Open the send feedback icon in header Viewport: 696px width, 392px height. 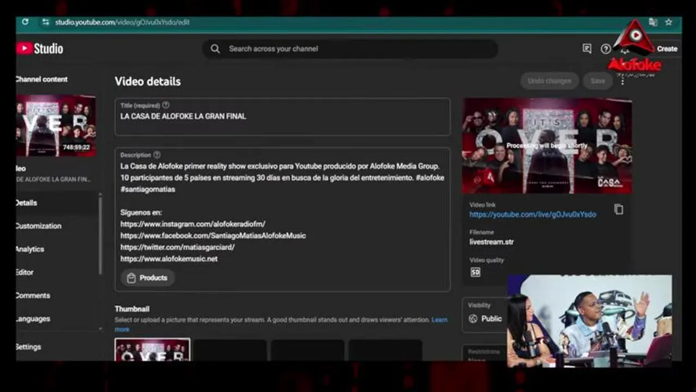tap(587, 49)
